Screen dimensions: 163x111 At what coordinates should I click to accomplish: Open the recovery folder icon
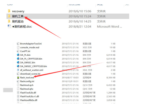(9, 11)
